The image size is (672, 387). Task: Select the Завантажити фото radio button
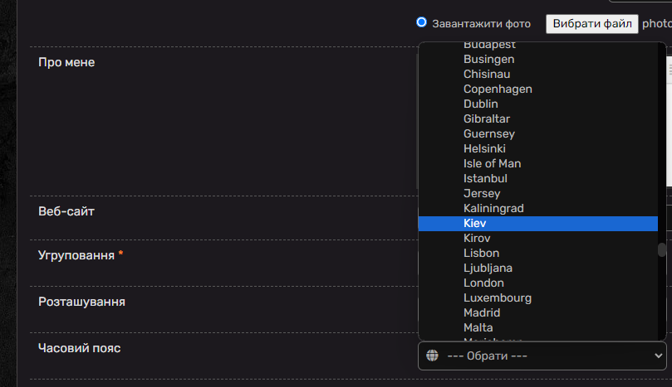pyautogui.click(x=421, y=22)
